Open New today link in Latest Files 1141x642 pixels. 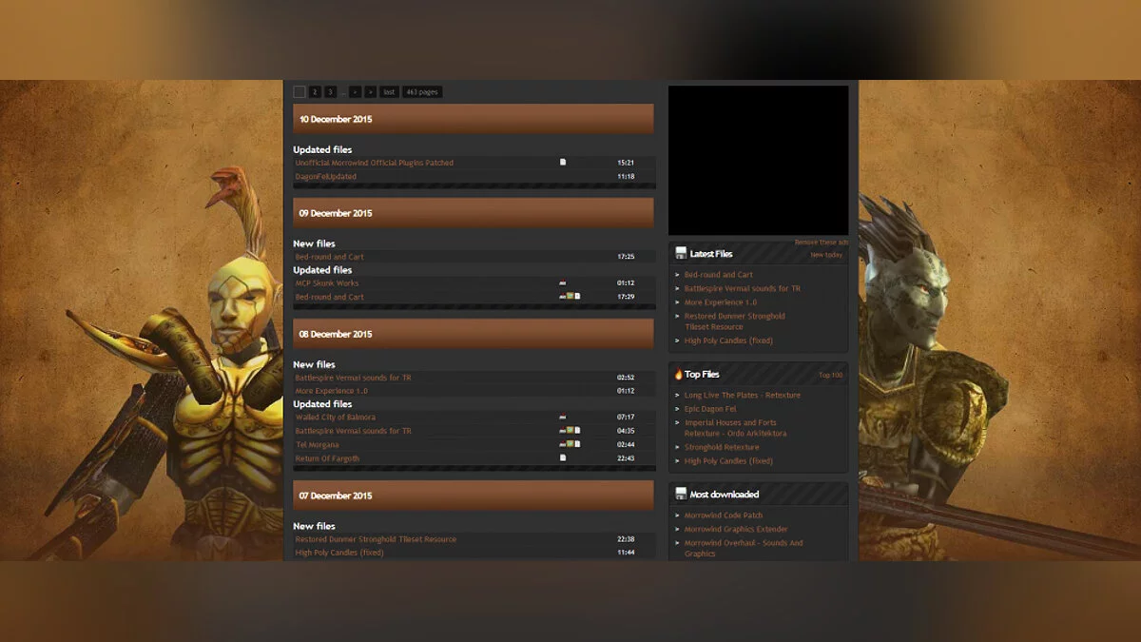coord(826,255)
